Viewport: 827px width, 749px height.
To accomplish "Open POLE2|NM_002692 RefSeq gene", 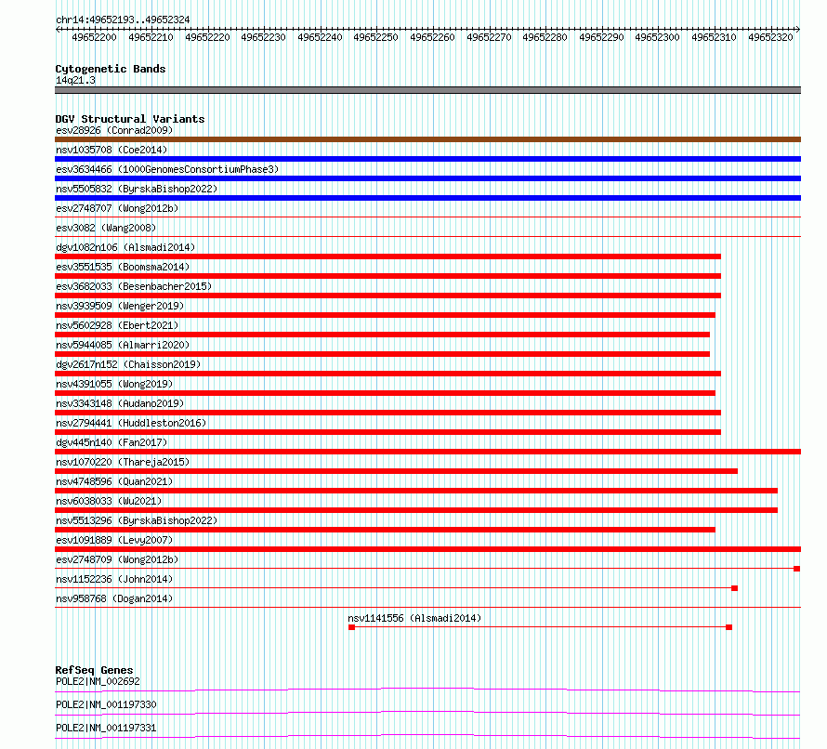I will point(98,681).
